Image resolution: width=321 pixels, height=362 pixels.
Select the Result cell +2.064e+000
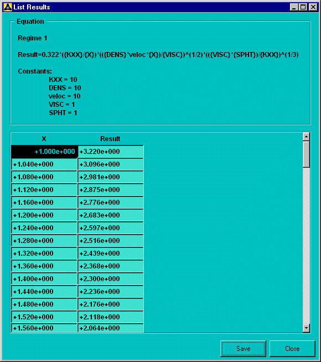(111, 328)
